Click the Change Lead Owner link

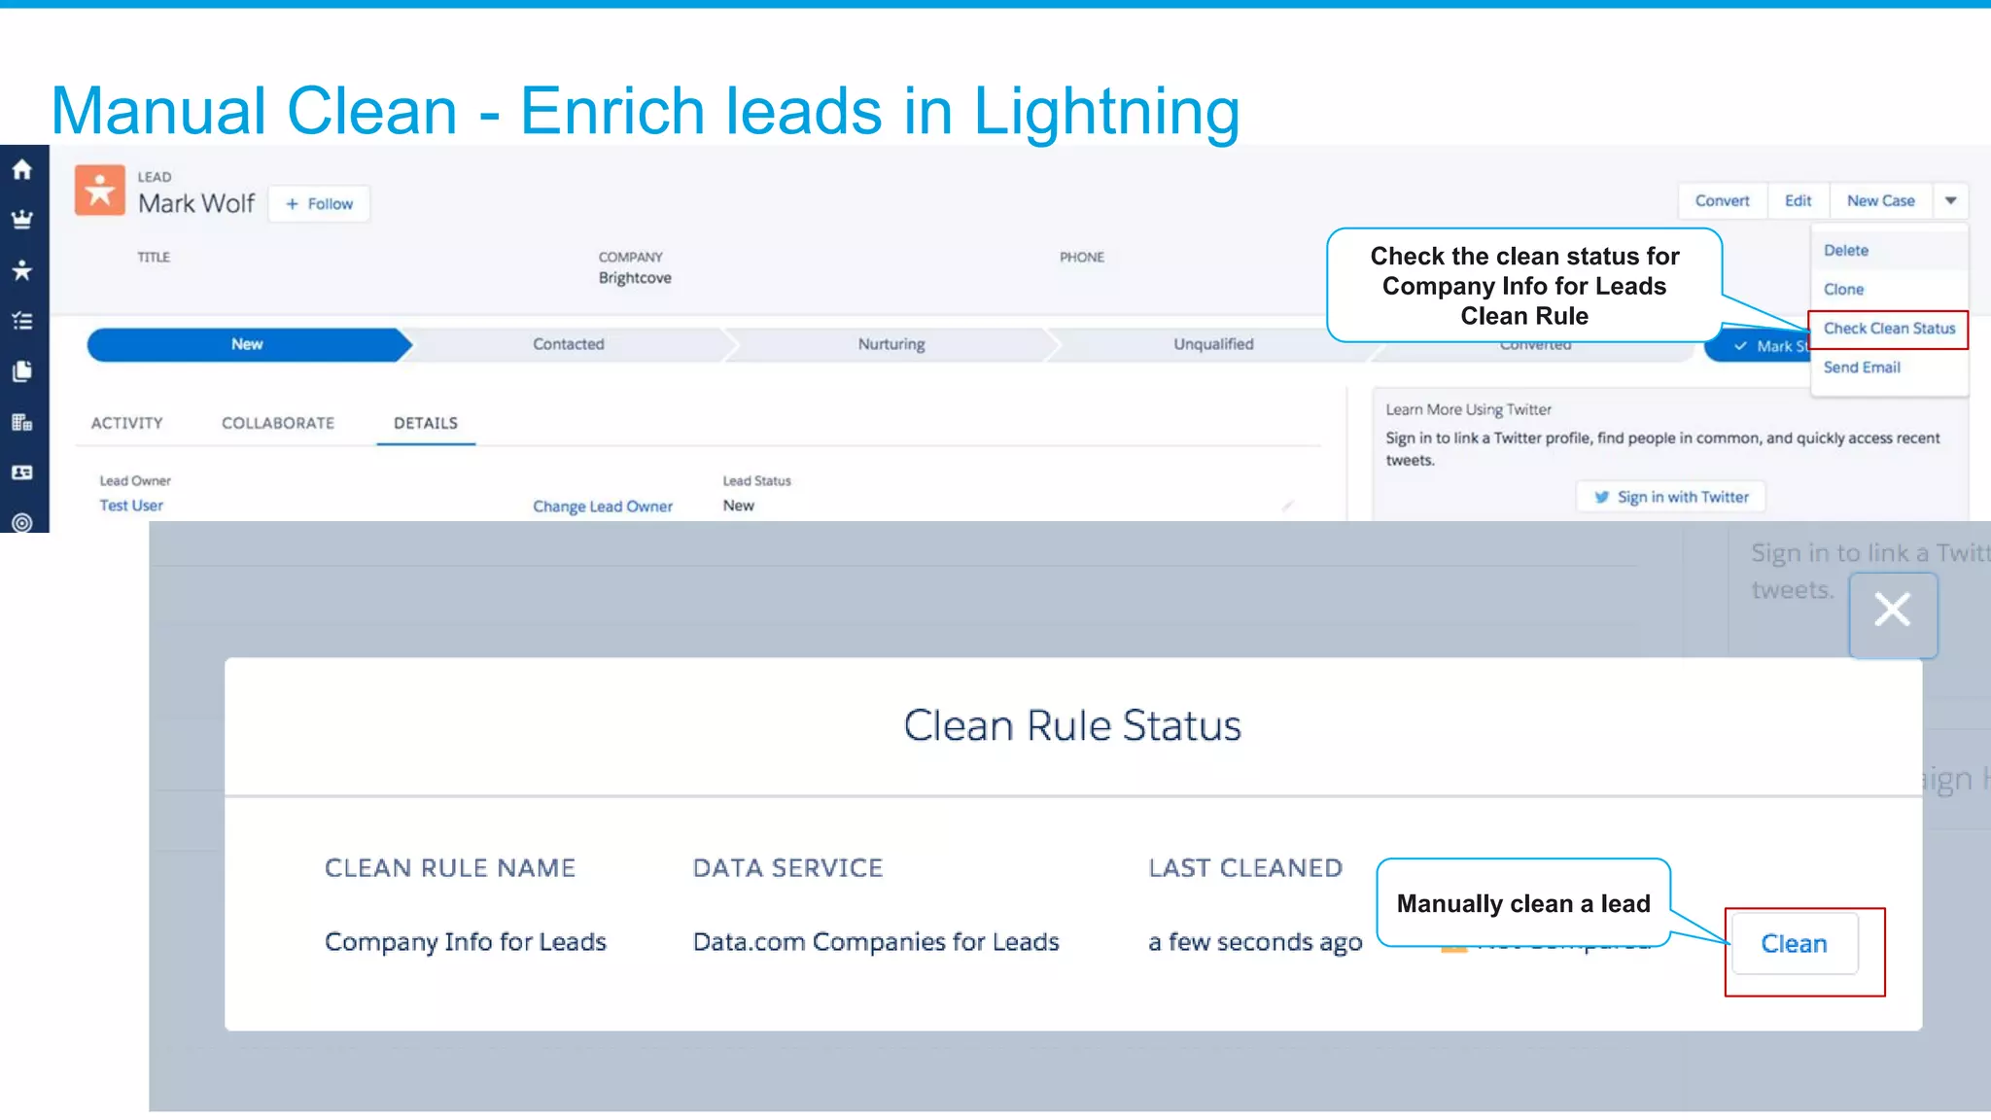click(603, 507)
